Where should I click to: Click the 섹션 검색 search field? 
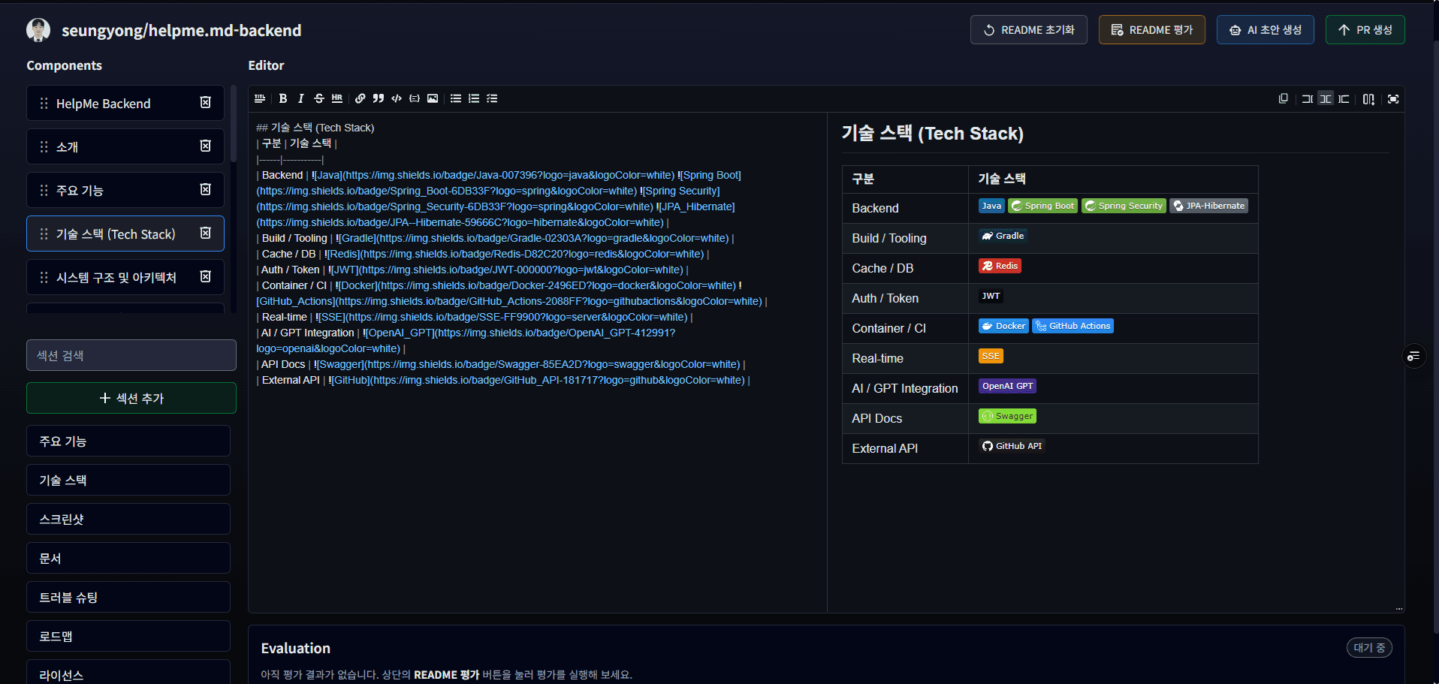pyautogui.click(x=131, y=355)
